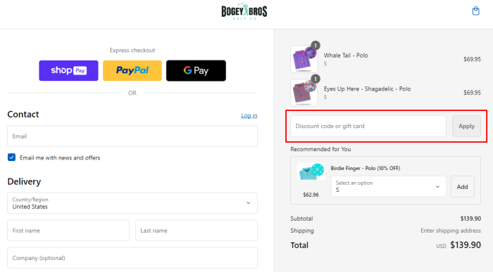493x272 pixels.
Task: Open the shopping bag cart icon
Action: 475,11
